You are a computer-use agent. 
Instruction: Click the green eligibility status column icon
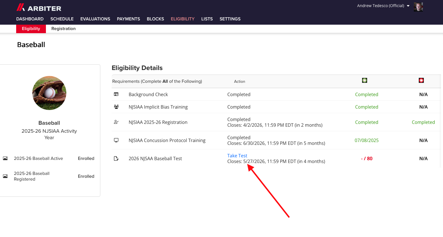point(364,81)
